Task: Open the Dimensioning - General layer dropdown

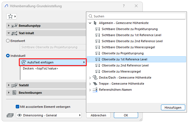Action: click(49, 115)
